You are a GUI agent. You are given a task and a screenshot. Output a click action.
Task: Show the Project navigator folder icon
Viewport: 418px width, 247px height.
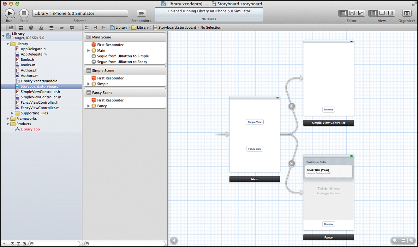pos(11,27)
